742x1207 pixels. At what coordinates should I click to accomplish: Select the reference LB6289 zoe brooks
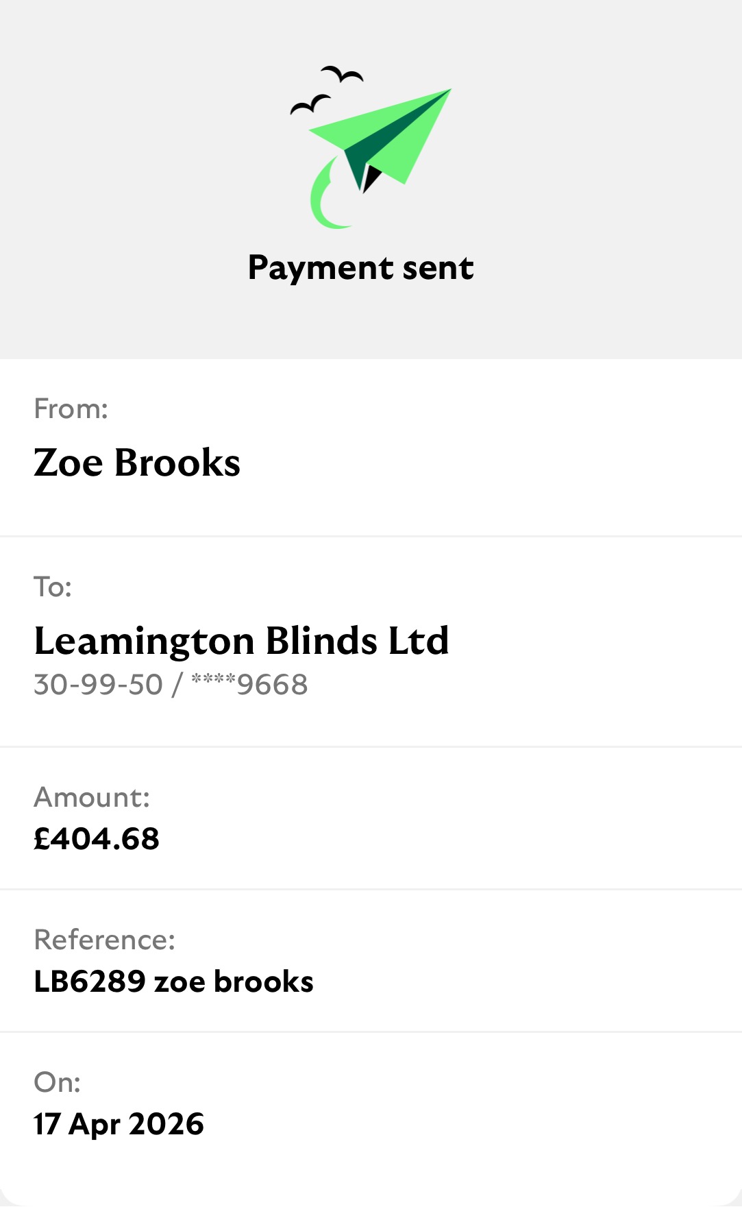[173, 982]
